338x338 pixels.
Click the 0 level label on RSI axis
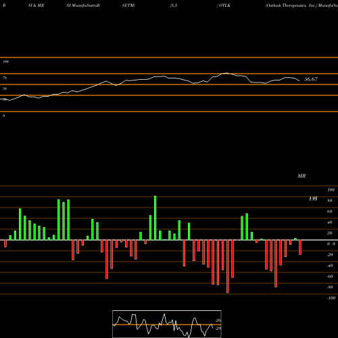tap(3, 116)
